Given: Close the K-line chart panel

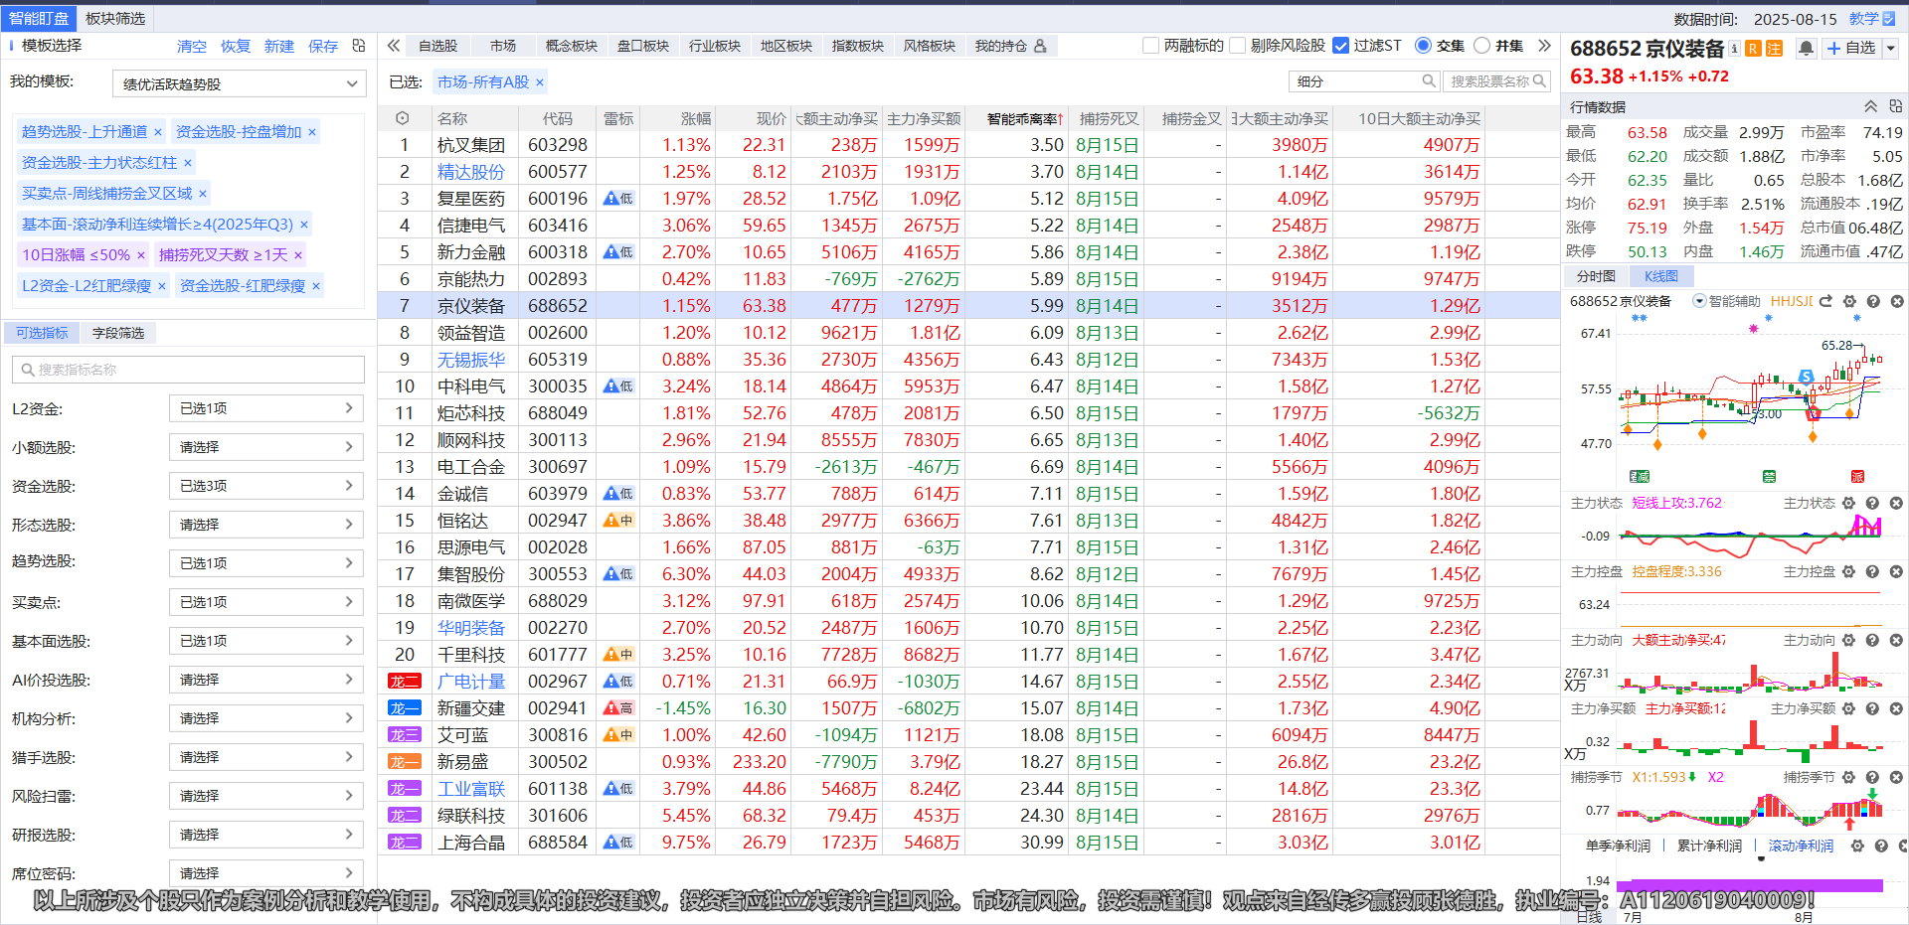Looking at the screenshot, I should (1896, 301).
